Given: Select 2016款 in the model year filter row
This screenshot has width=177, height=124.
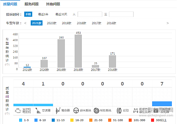Looking at the screenshot, I should point(112,23).
